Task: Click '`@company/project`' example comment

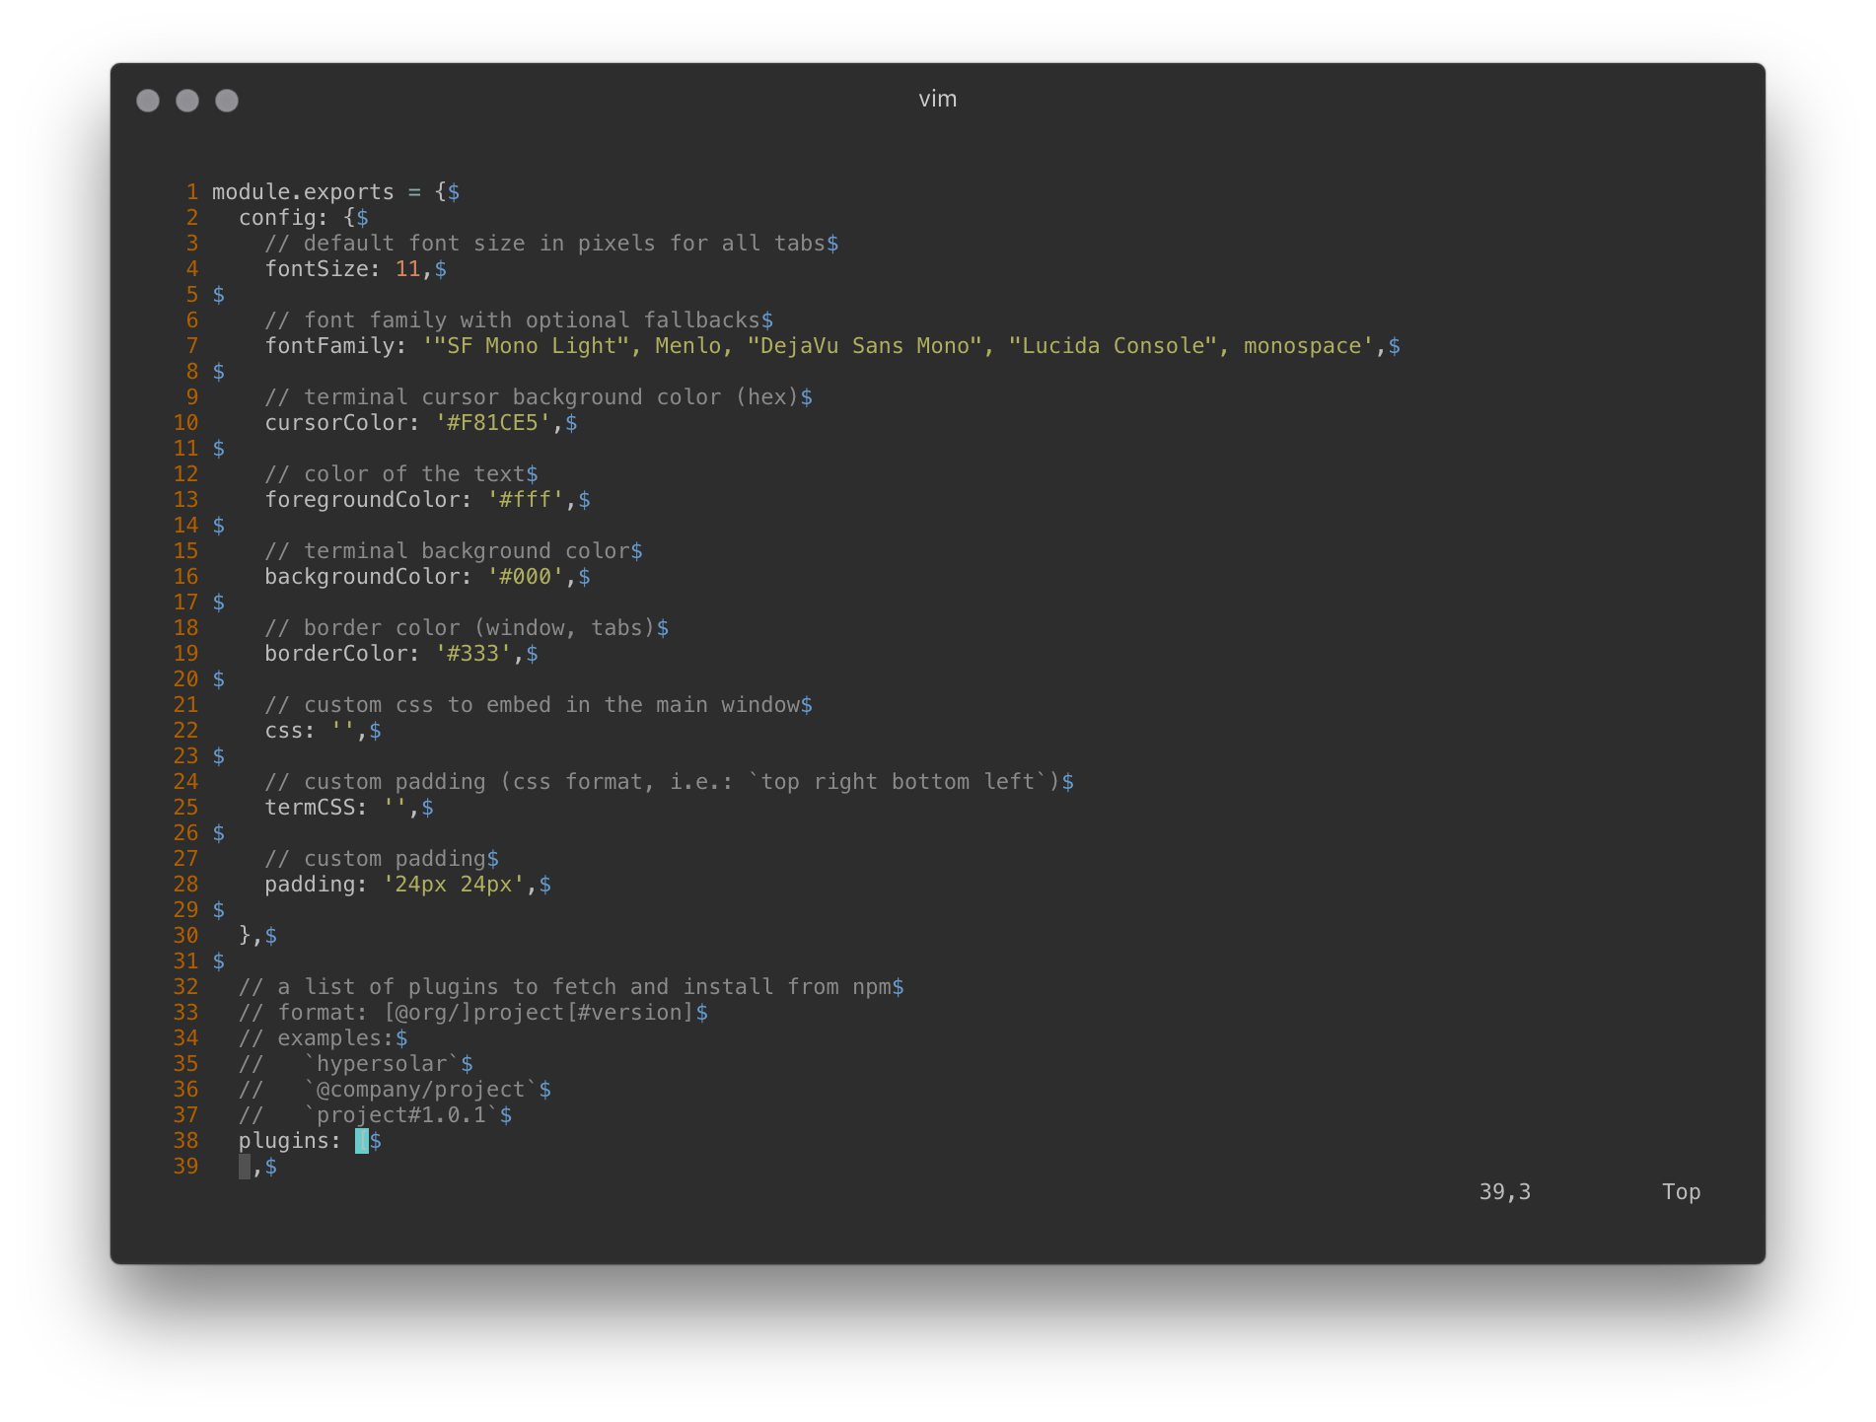Action: point(421,1090)
